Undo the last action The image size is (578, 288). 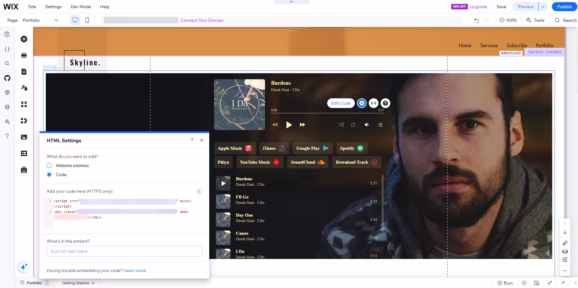click(476, 20)
